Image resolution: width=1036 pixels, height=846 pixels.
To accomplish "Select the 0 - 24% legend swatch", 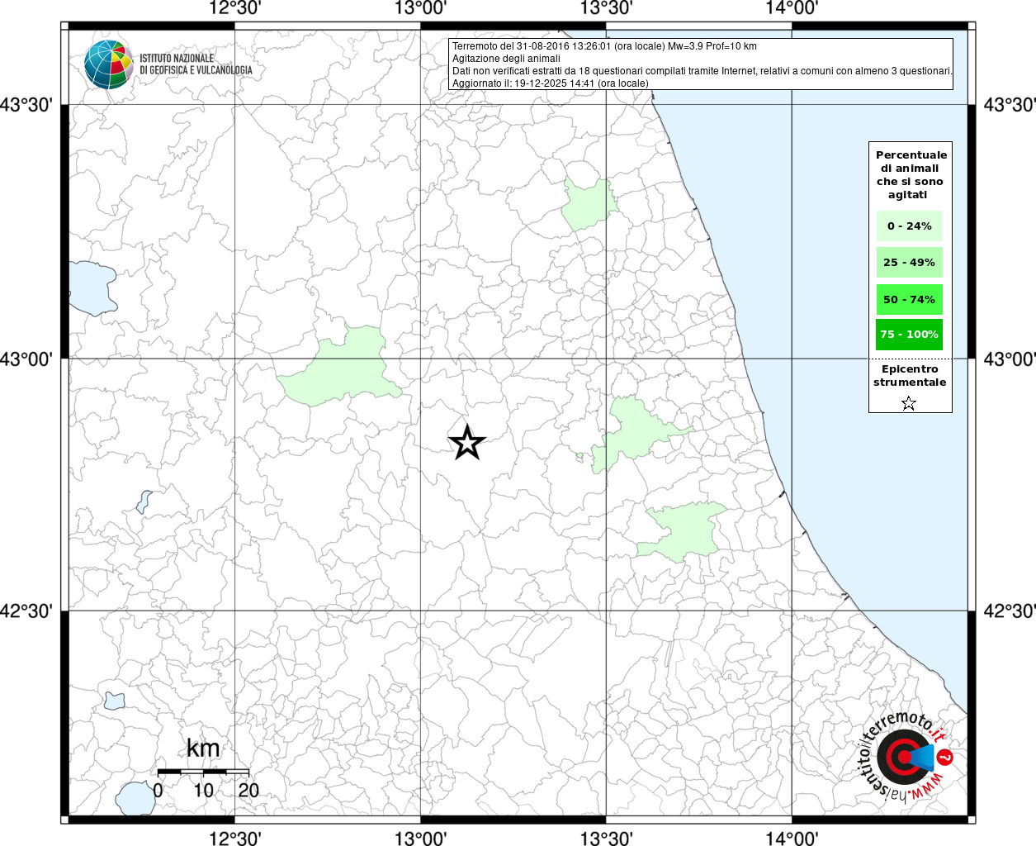I will [x=909, y=226].
